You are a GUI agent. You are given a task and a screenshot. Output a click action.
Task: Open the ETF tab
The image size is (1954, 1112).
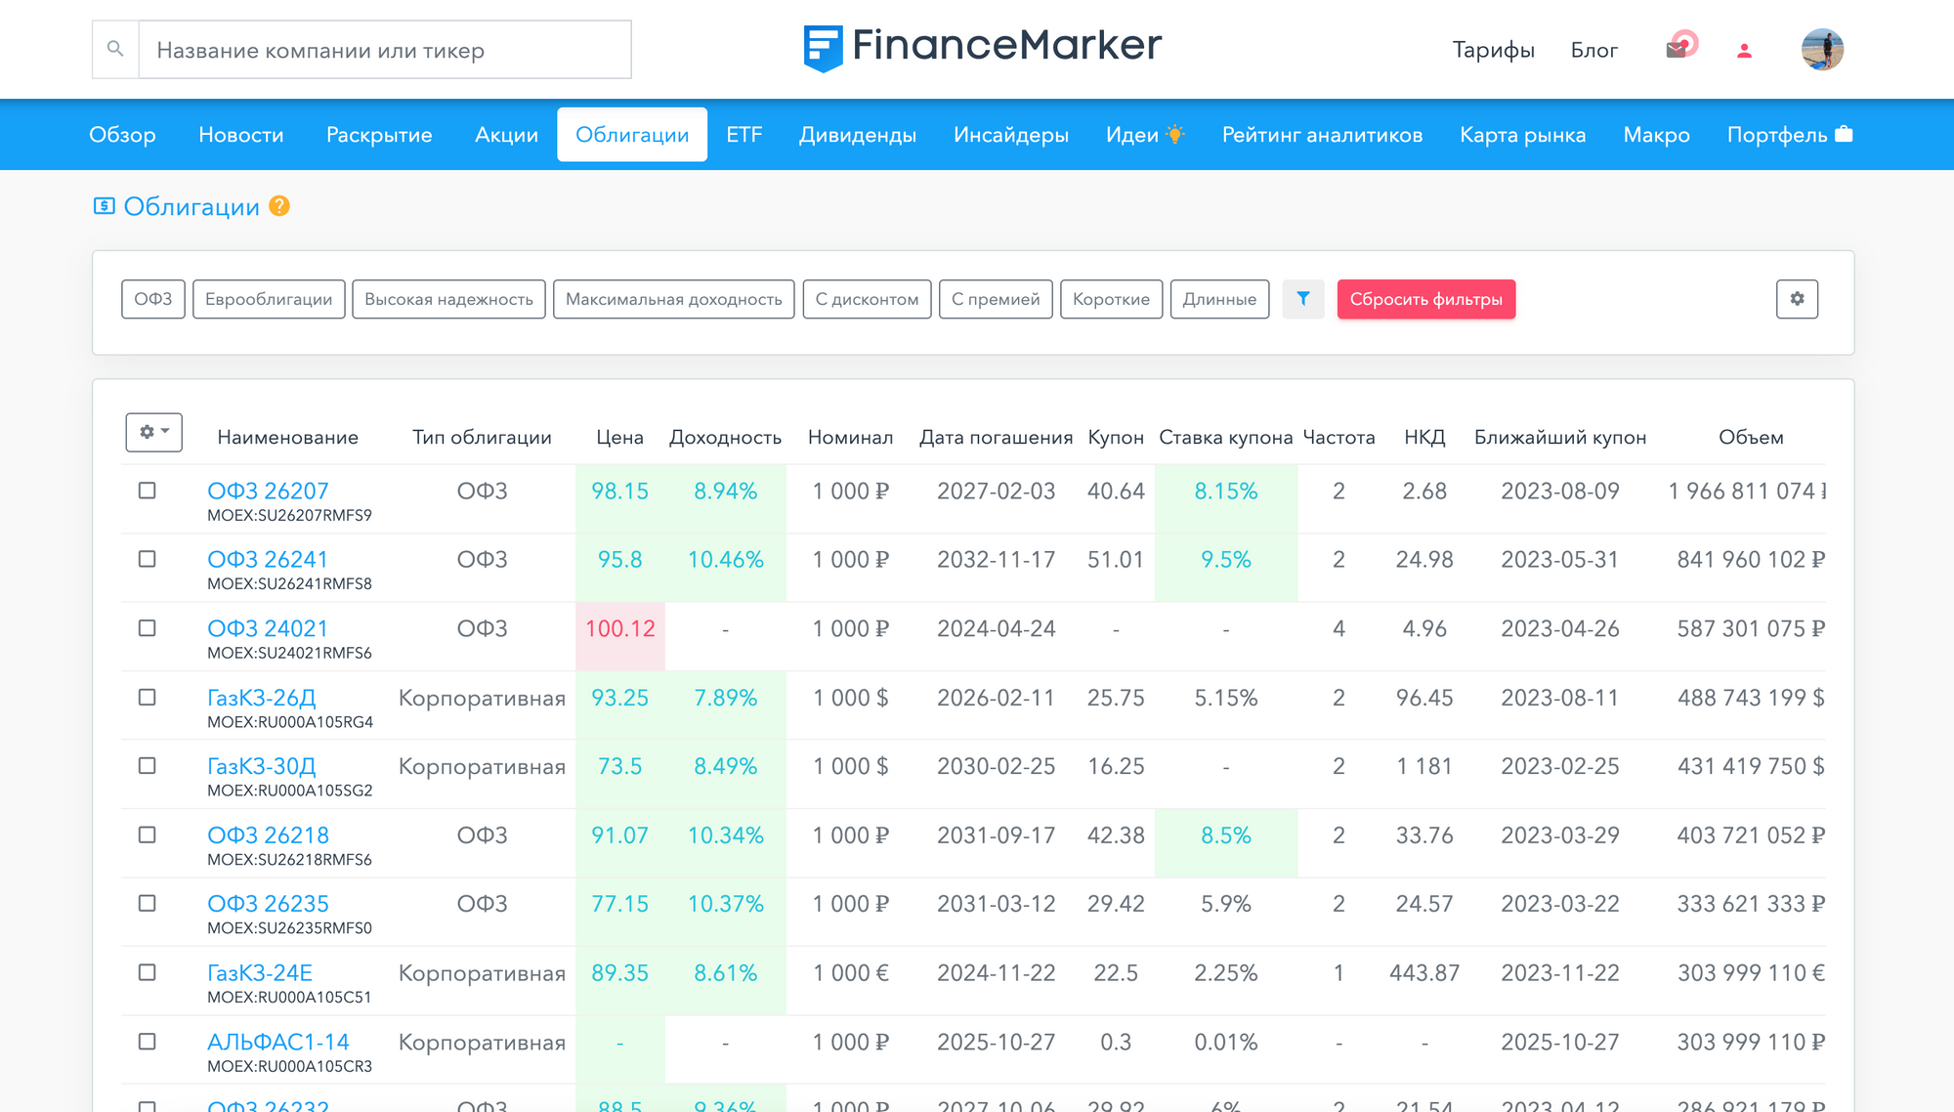tap(743, 135)
